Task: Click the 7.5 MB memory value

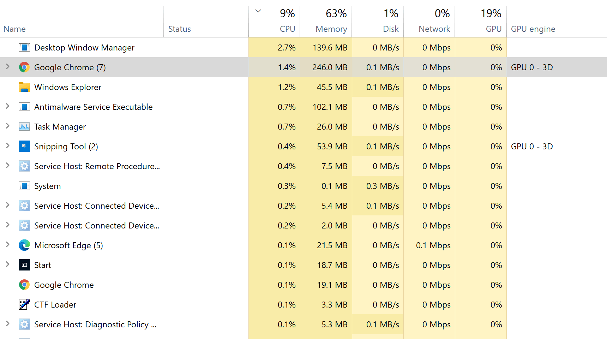Action: (x=335, y=166)
